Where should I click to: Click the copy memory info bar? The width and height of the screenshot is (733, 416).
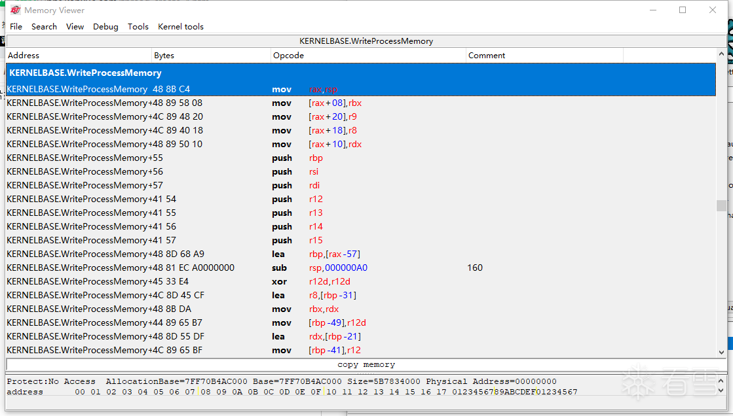pos(366,364)
